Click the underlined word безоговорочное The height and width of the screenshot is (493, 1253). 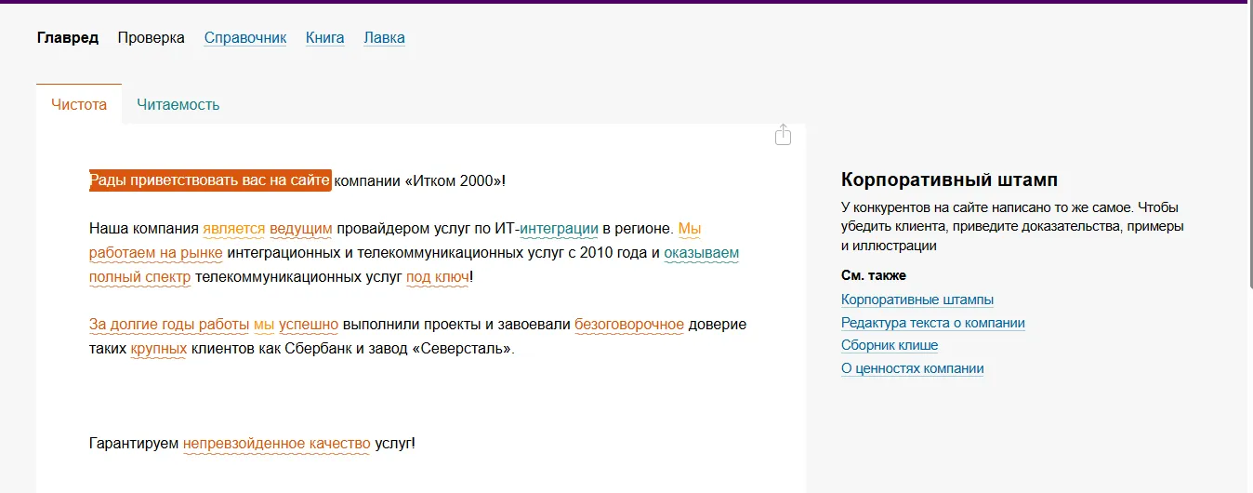click(629, 325)
